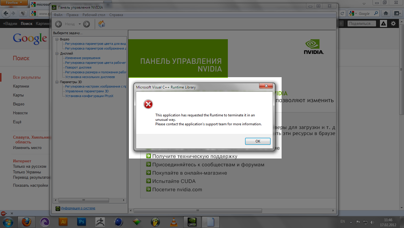Click the magnifier in Firefox search box
The width and height of the screenshot is (404, 228).
pos(376,13)
